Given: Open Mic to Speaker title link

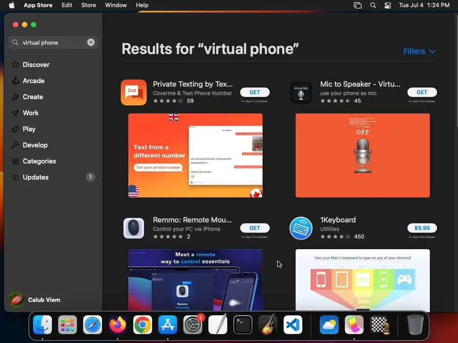Looking at the screenshot, I should point(360,84).
